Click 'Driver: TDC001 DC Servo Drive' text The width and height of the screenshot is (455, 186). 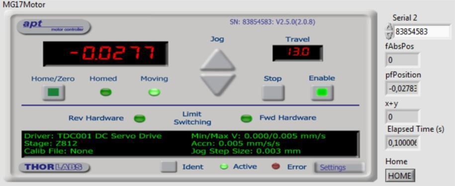(93, 136)
